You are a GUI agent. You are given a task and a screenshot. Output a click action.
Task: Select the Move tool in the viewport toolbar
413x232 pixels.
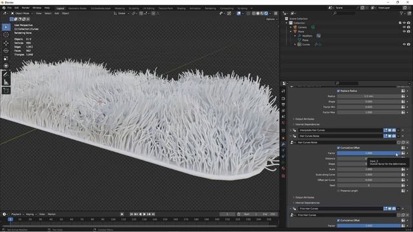(6, 43)
